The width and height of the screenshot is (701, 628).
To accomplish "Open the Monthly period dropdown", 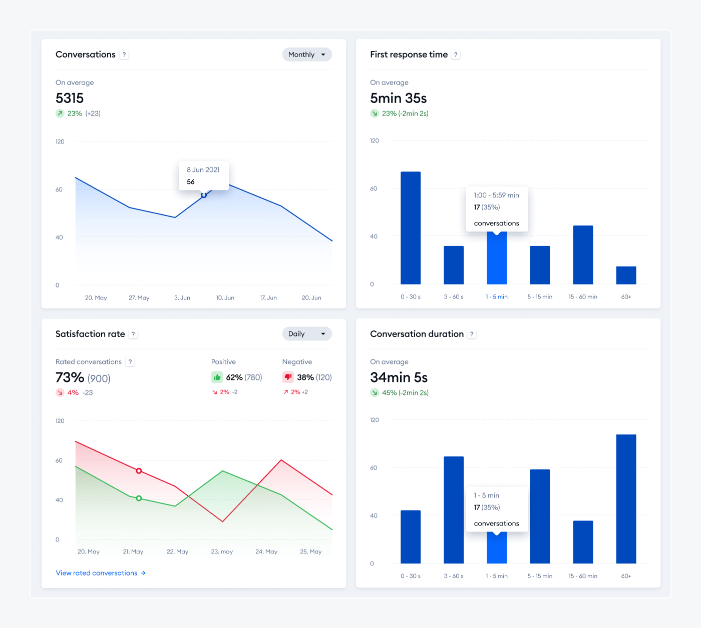I will click(x=306, y=54).
